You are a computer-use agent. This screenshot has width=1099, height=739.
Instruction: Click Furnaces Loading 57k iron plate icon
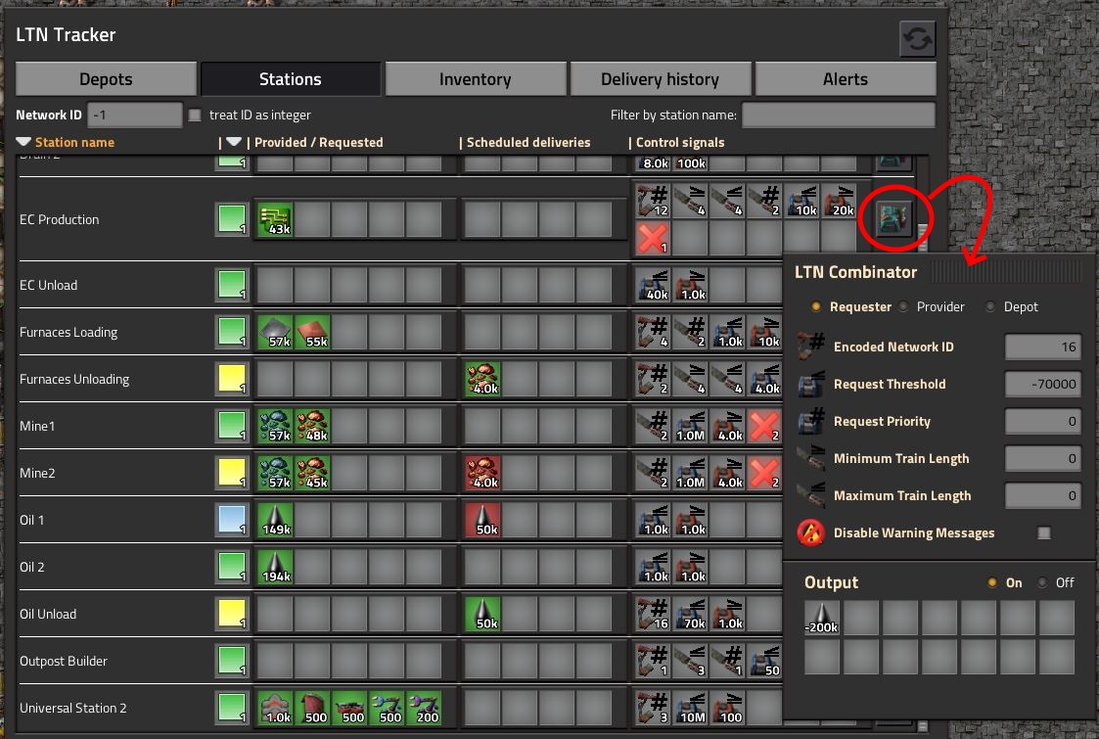pyautogui.click(x=275, y=332)
